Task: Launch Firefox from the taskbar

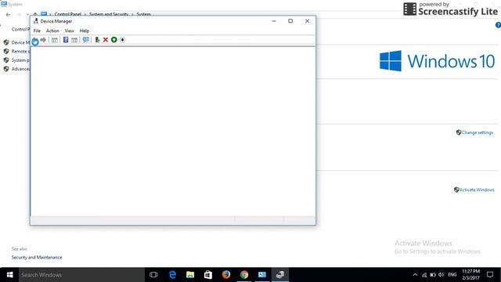Action: click(226, 275)
